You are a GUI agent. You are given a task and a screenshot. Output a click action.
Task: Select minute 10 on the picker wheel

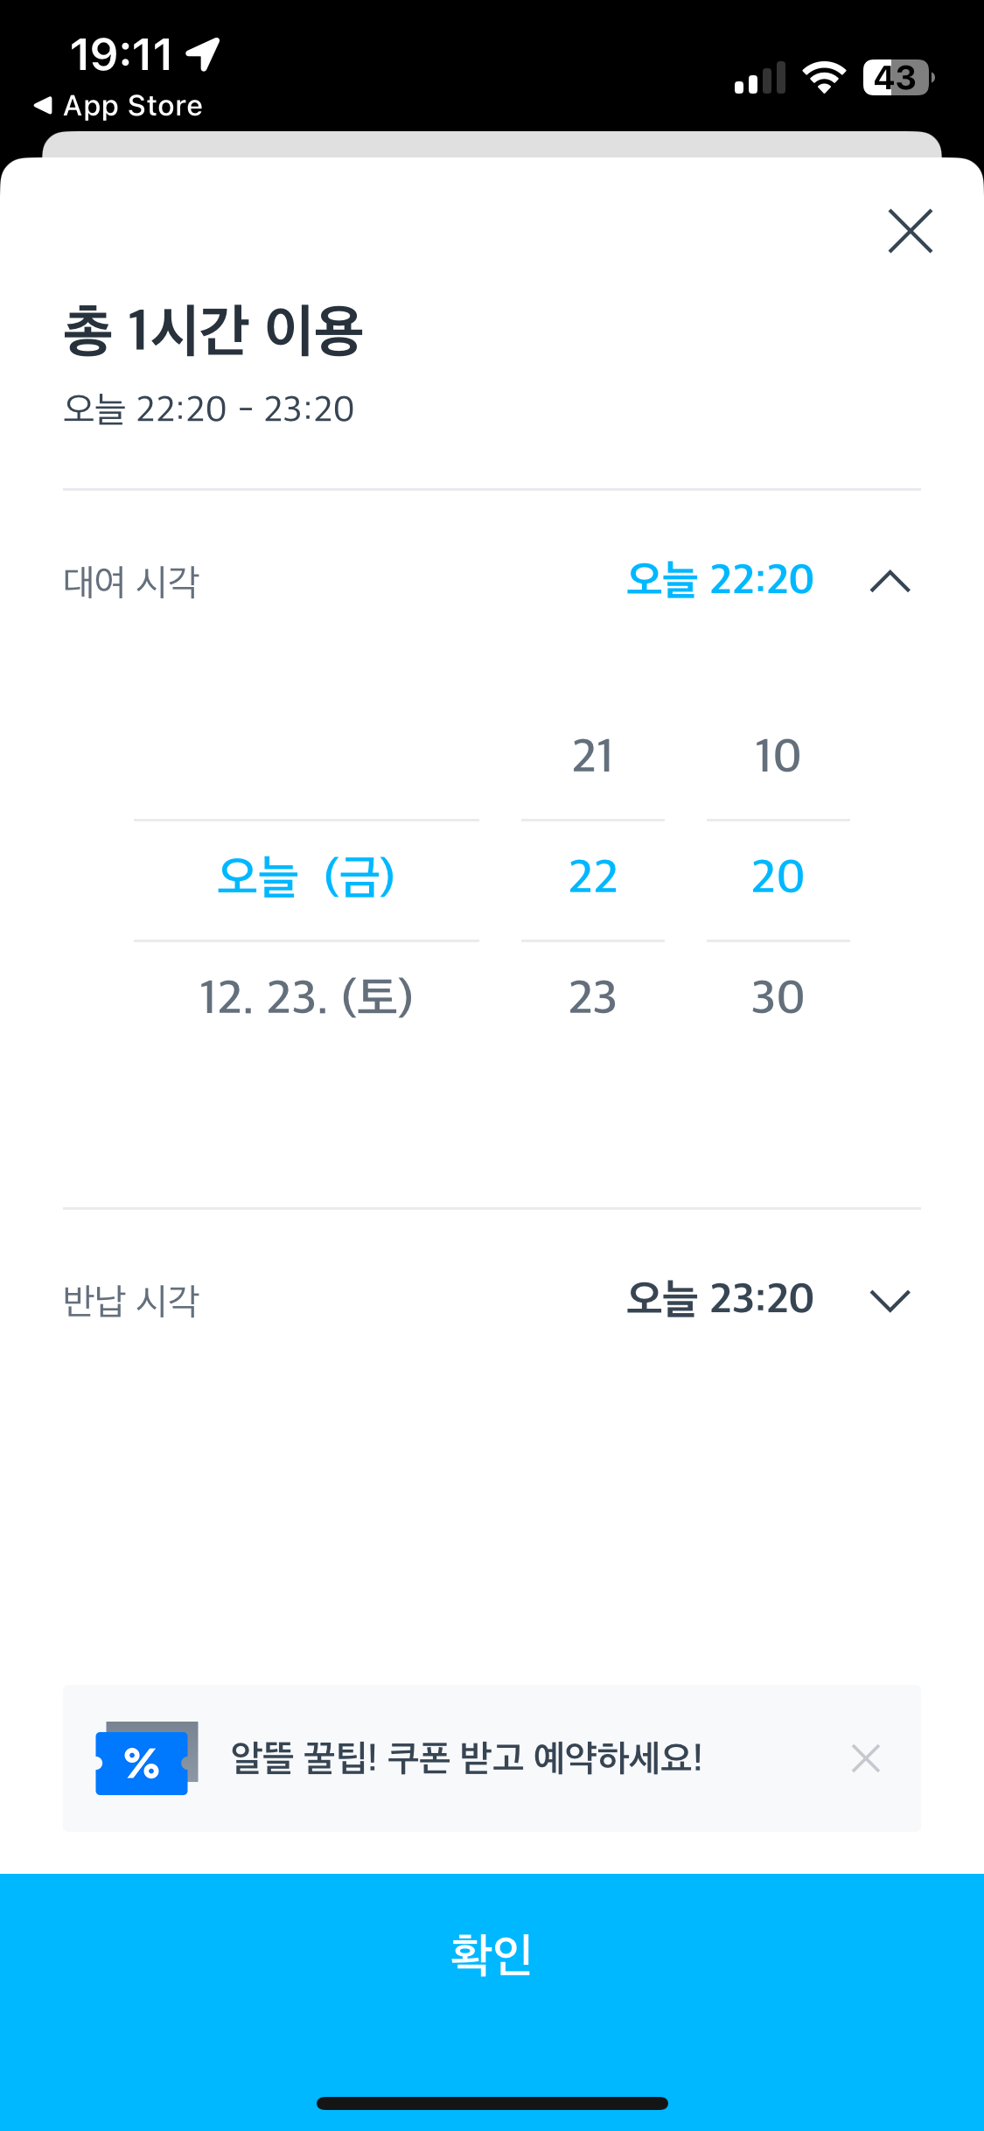pos(778,756)
